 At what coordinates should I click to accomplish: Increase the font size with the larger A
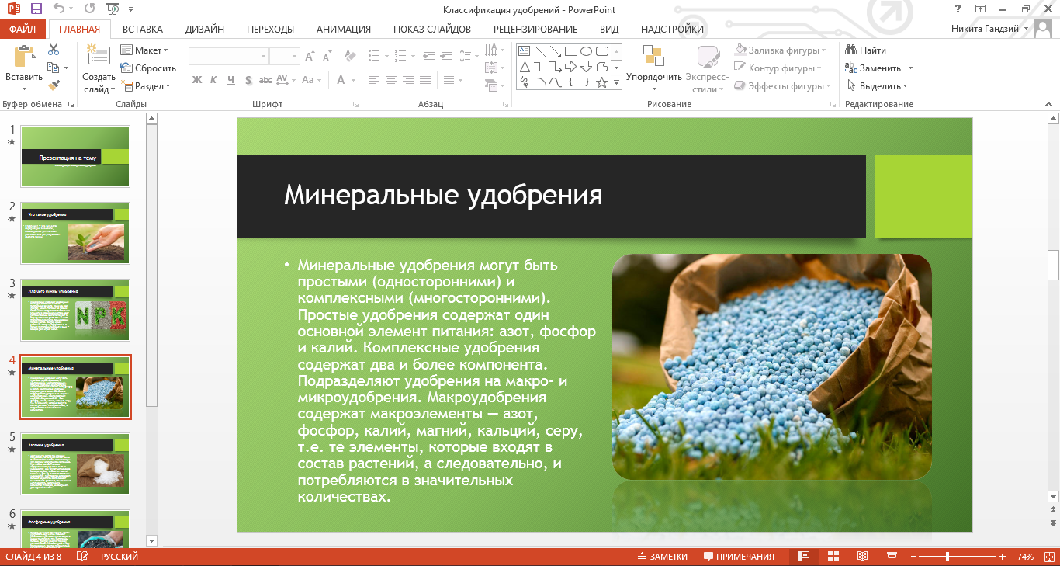310,56
